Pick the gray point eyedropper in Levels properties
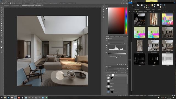The width and height of the screenshot is (176, 99). (x=106, y=47)
